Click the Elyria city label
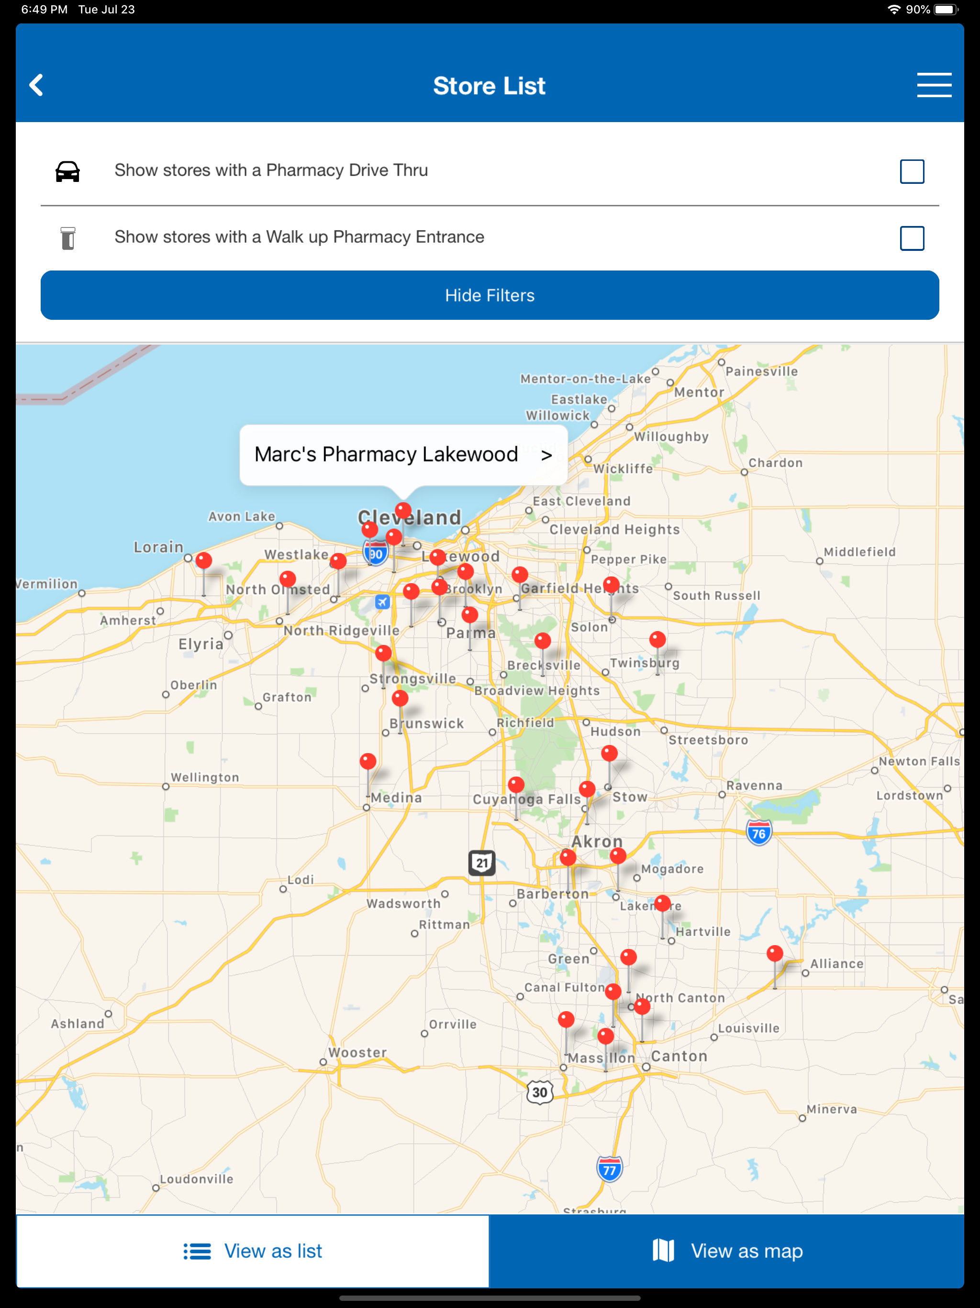980x1308 pixels. pos(201,644)
